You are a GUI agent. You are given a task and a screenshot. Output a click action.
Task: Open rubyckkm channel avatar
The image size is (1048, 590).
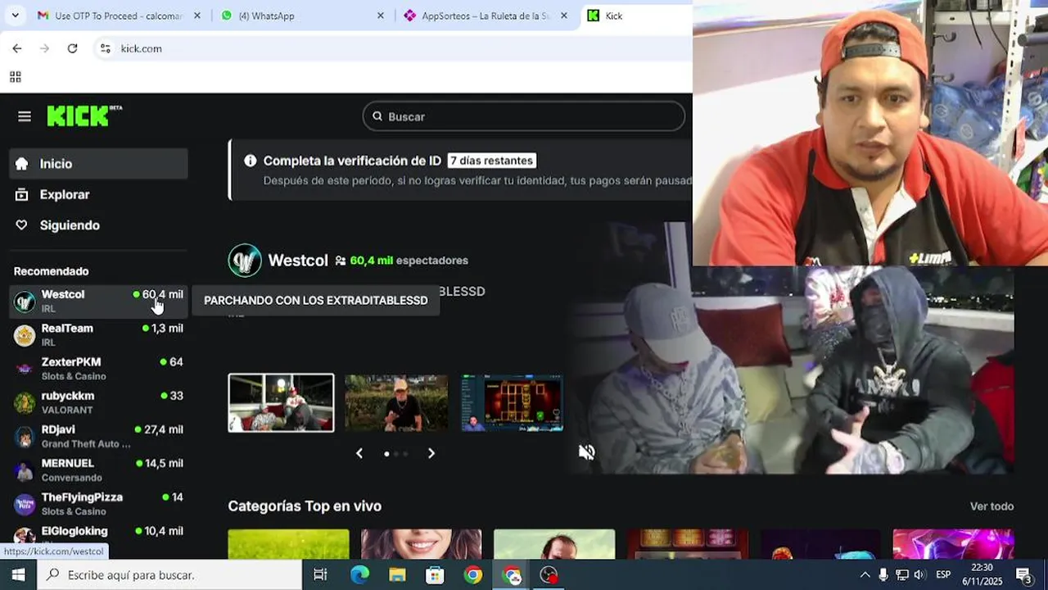coord(25,402)
